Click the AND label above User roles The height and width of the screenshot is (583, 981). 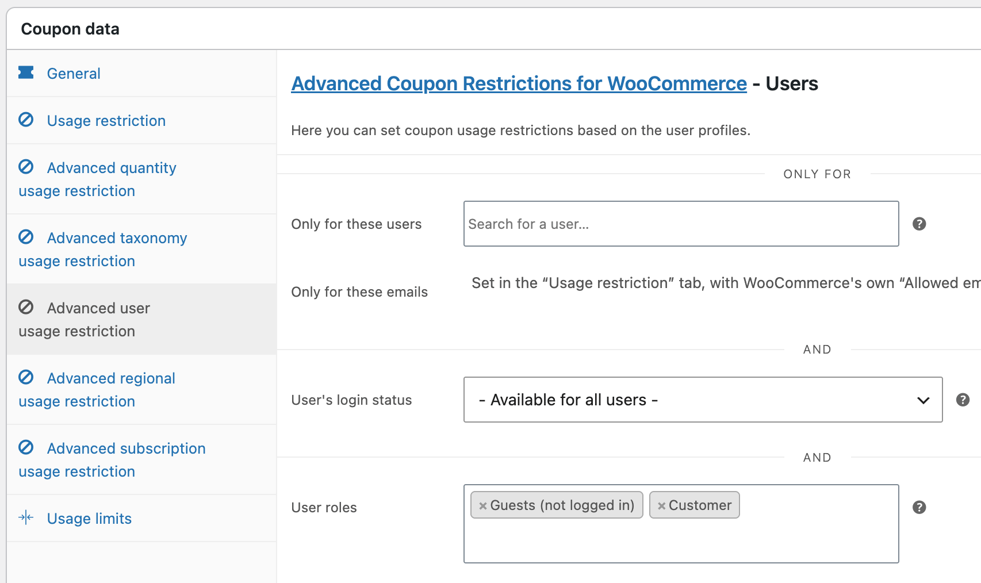click(817, 458)
